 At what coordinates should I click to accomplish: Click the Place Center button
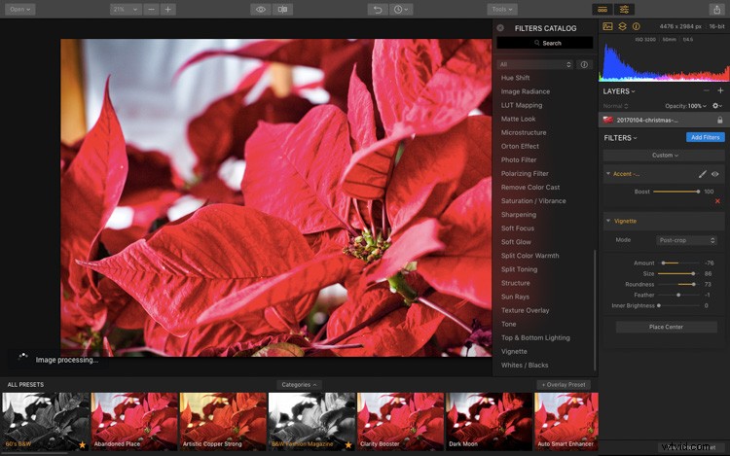pyautogui.click(x=666, y=327)
